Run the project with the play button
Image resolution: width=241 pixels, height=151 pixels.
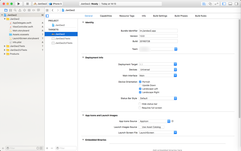pos(19,4)
